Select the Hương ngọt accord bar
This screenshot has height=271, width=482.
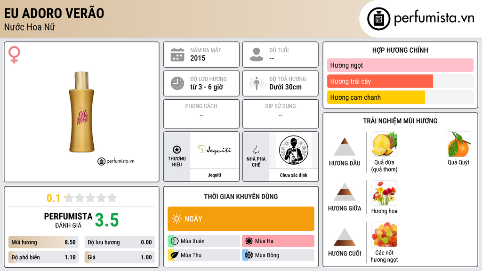tap(400, 65)
